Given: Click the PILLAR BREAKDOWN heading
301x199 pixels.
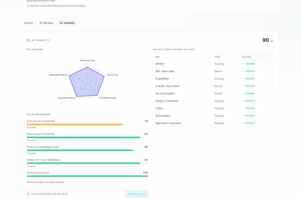Looking at the screenshot, I should click(38, 115).
